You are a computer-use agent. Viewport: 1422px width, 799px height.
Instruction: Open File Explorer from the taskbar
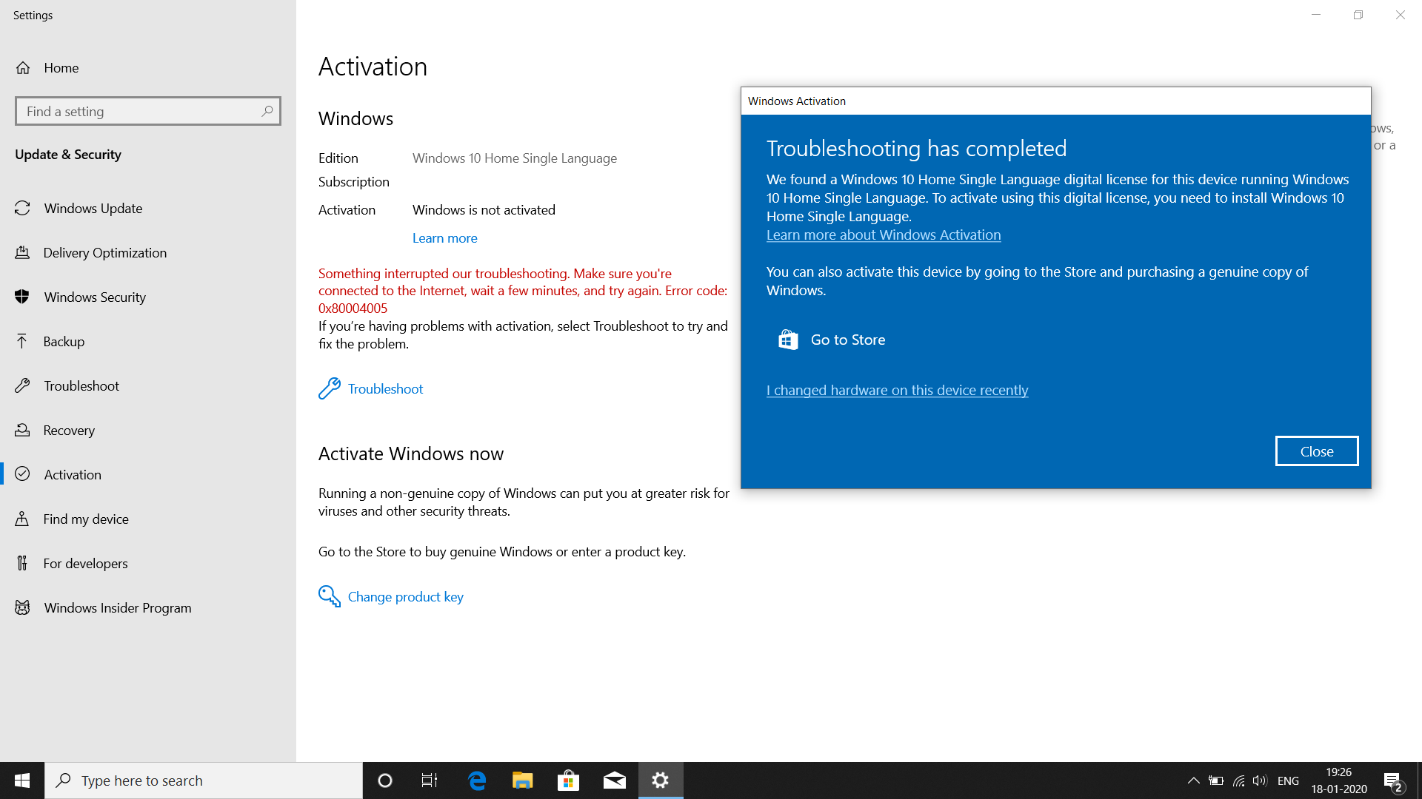pyautogui.click(x=523, y=781)
